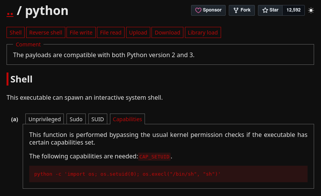Click the Shell section heading
321x196 pixels.
22,79
